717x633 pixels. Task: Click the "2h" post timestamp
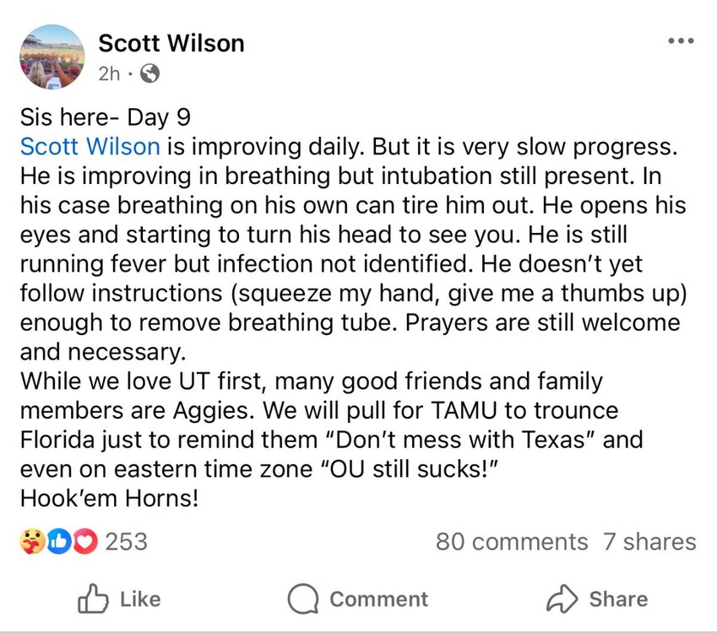(109, 74)
